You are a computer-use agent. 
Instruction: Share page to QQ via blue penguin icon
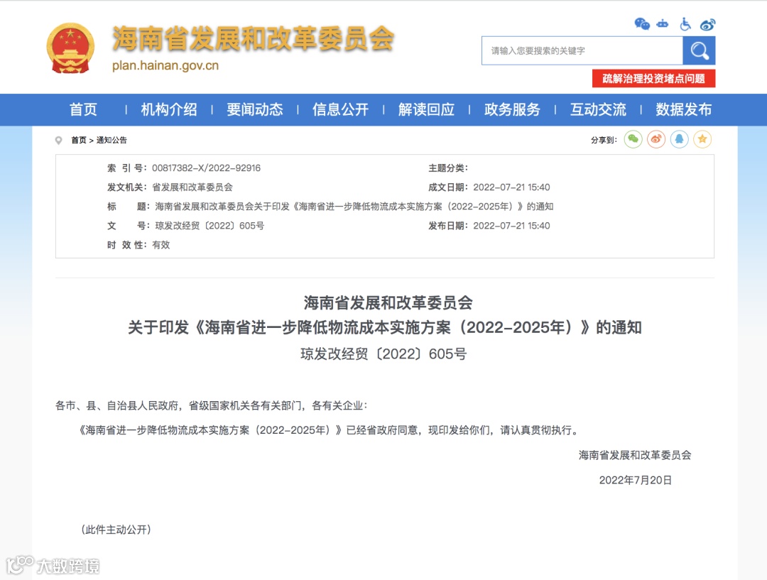coord(680,140)
